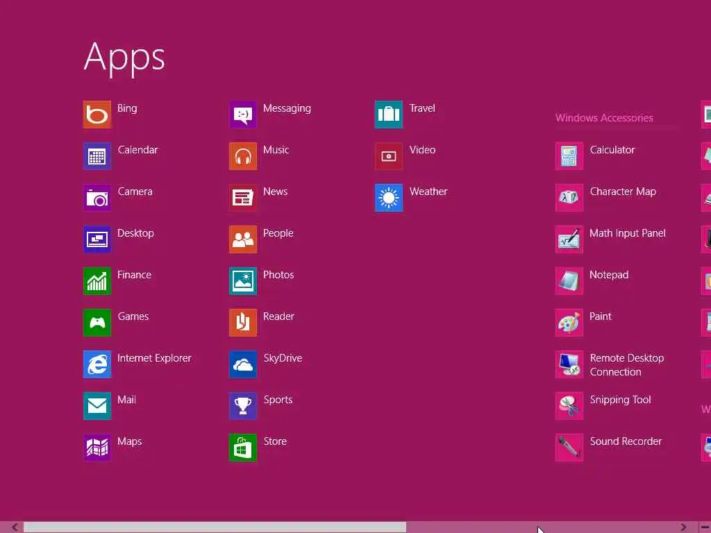
Task: Click the "Remote Desktop Connection" label
Action: coord(627,365)
